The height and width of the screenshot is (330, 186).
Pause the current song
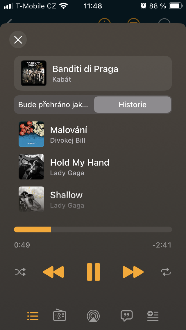pyautogui.click(x=93, y=272)
